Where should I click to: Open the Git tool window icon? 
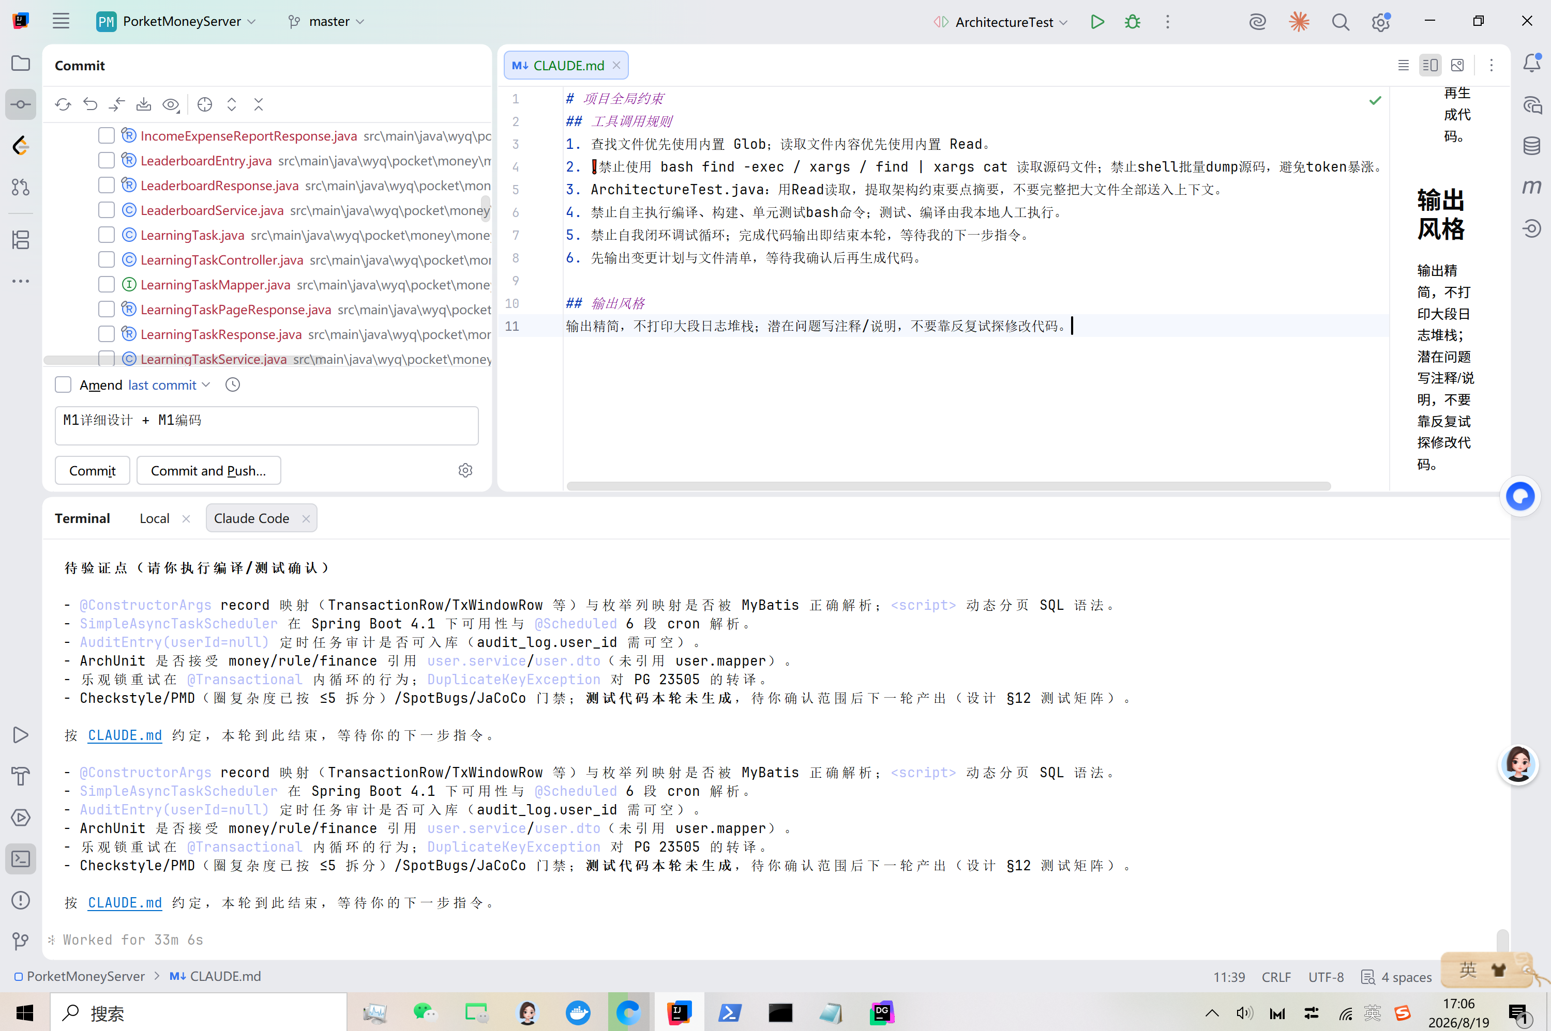pos(20,942)
